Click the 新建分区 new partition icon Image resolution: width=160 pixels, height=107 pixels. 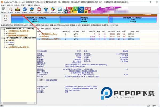(x=32, y=10)
